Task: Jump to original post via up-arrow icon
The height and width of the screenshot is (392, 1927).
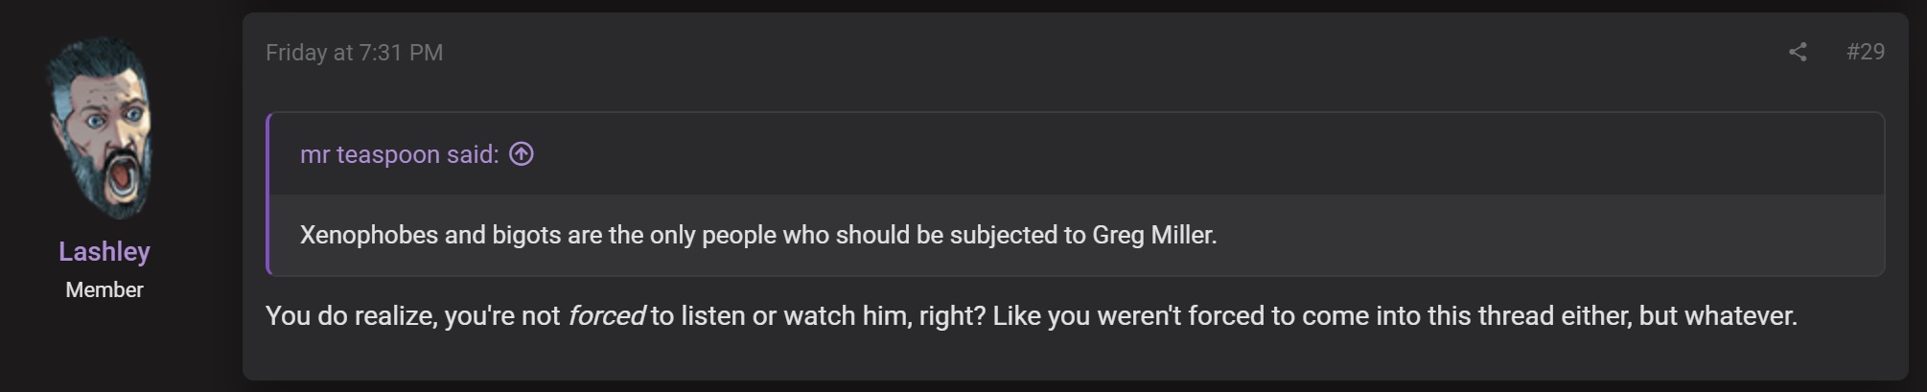Action: coord(522,153)
